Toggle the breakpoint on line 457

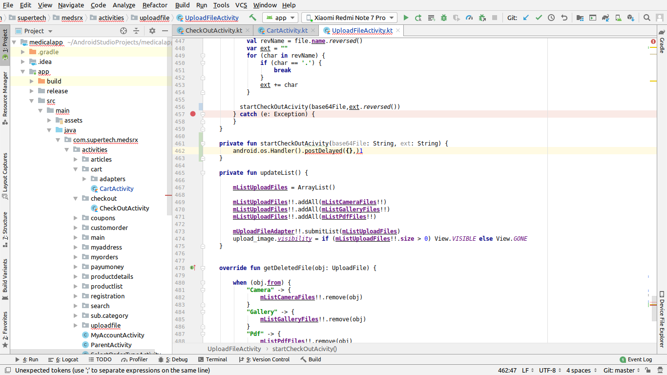(193, 114)
